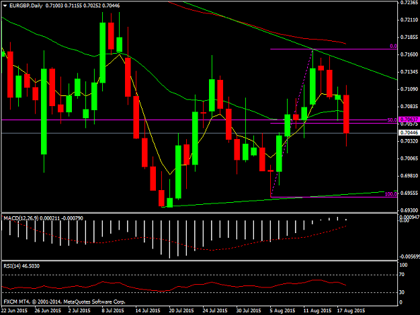The height and width of the screenshot is (315, 420).
Task: Click the MACD scale value -0.005699
Action: (x=409, y=257)
